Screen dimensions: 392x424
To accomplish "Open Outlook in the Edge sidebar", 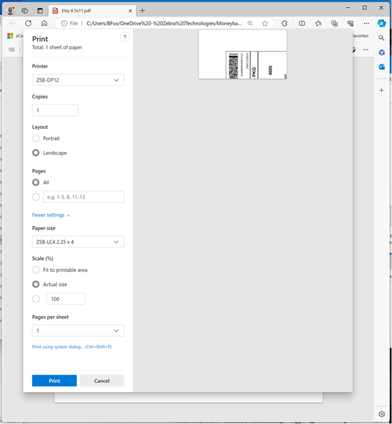I will (x=382, y=67).
